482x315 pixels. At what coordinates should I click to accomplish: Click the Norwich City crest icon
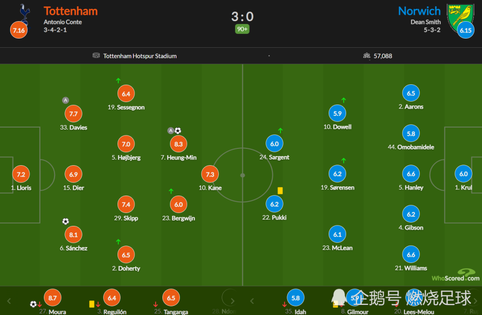460,18
